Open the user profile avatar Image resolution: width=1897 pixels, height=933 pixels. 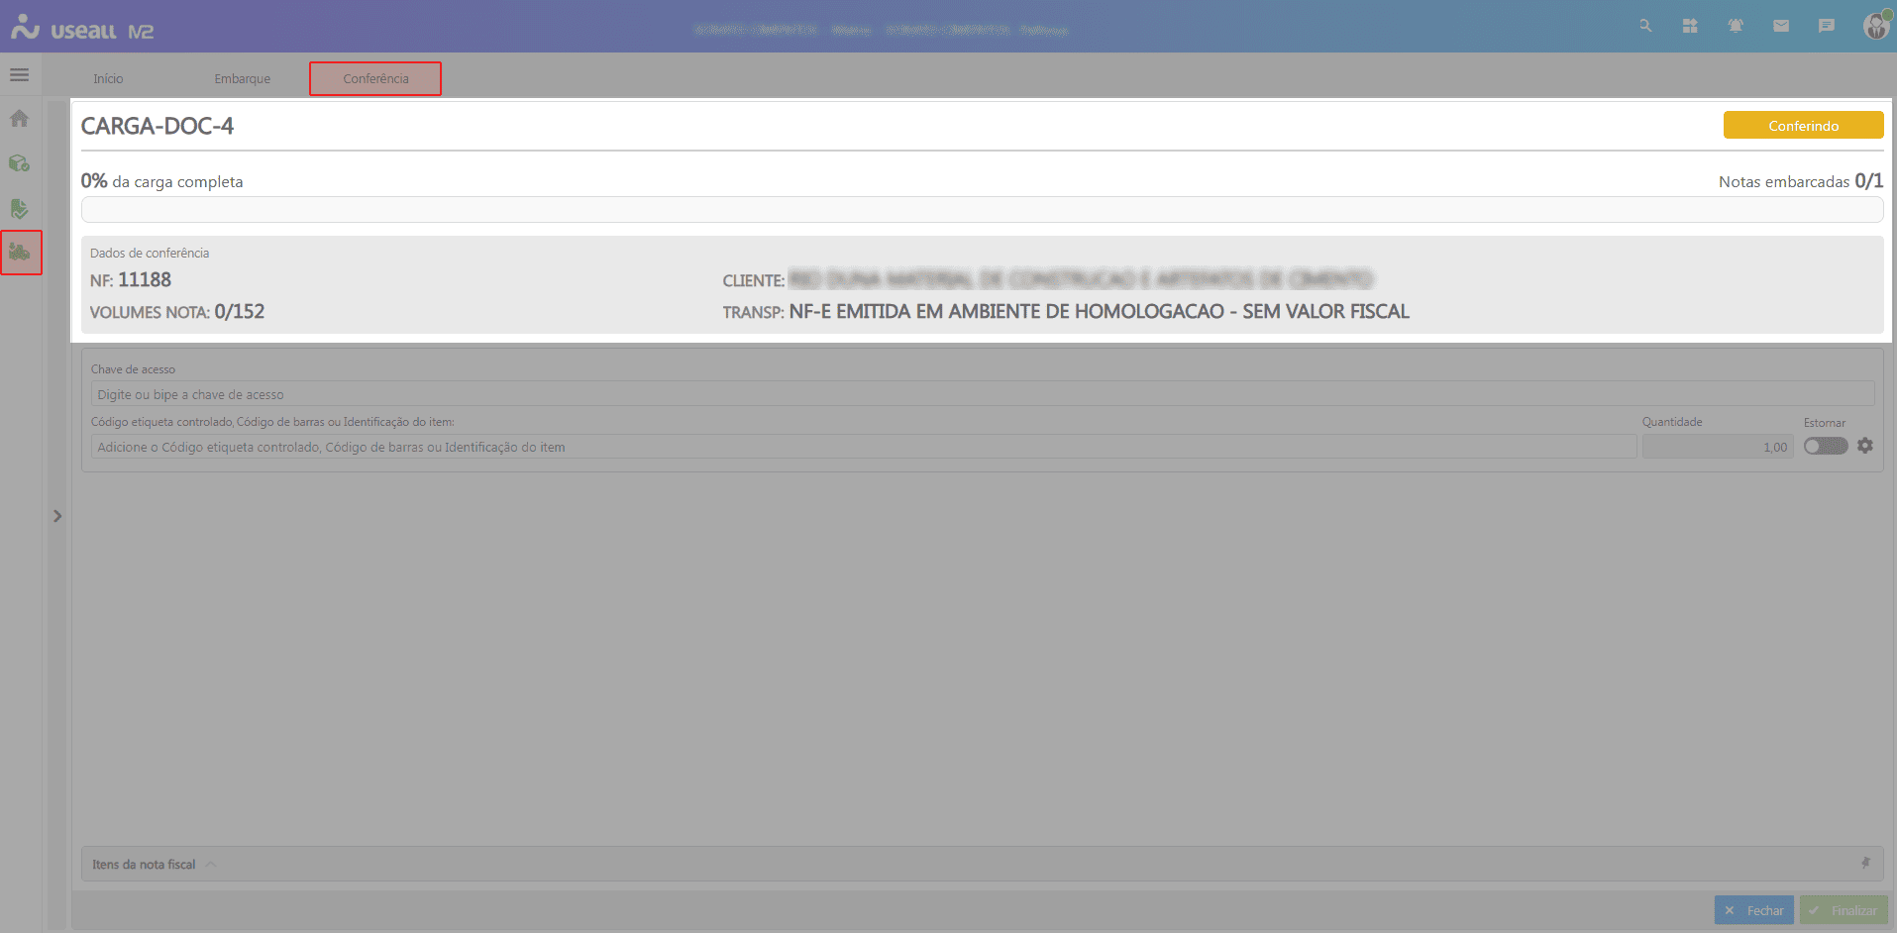(1875, 26)
